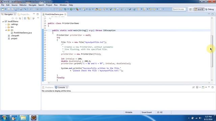Open External Tools dropdown arrow

click(80, 9)
